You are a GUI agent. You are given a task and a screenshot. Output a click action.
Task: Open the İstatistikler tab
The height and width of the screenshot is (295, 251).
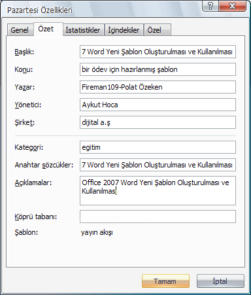coord(83,30)
